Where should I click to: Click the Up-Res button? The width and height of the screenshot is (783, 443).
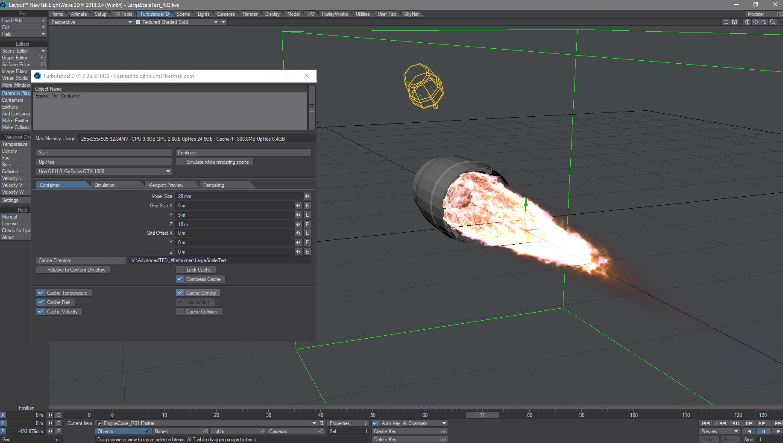(104, 162)
